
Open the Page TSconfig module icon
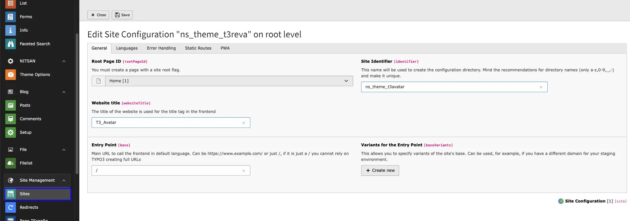11,219
